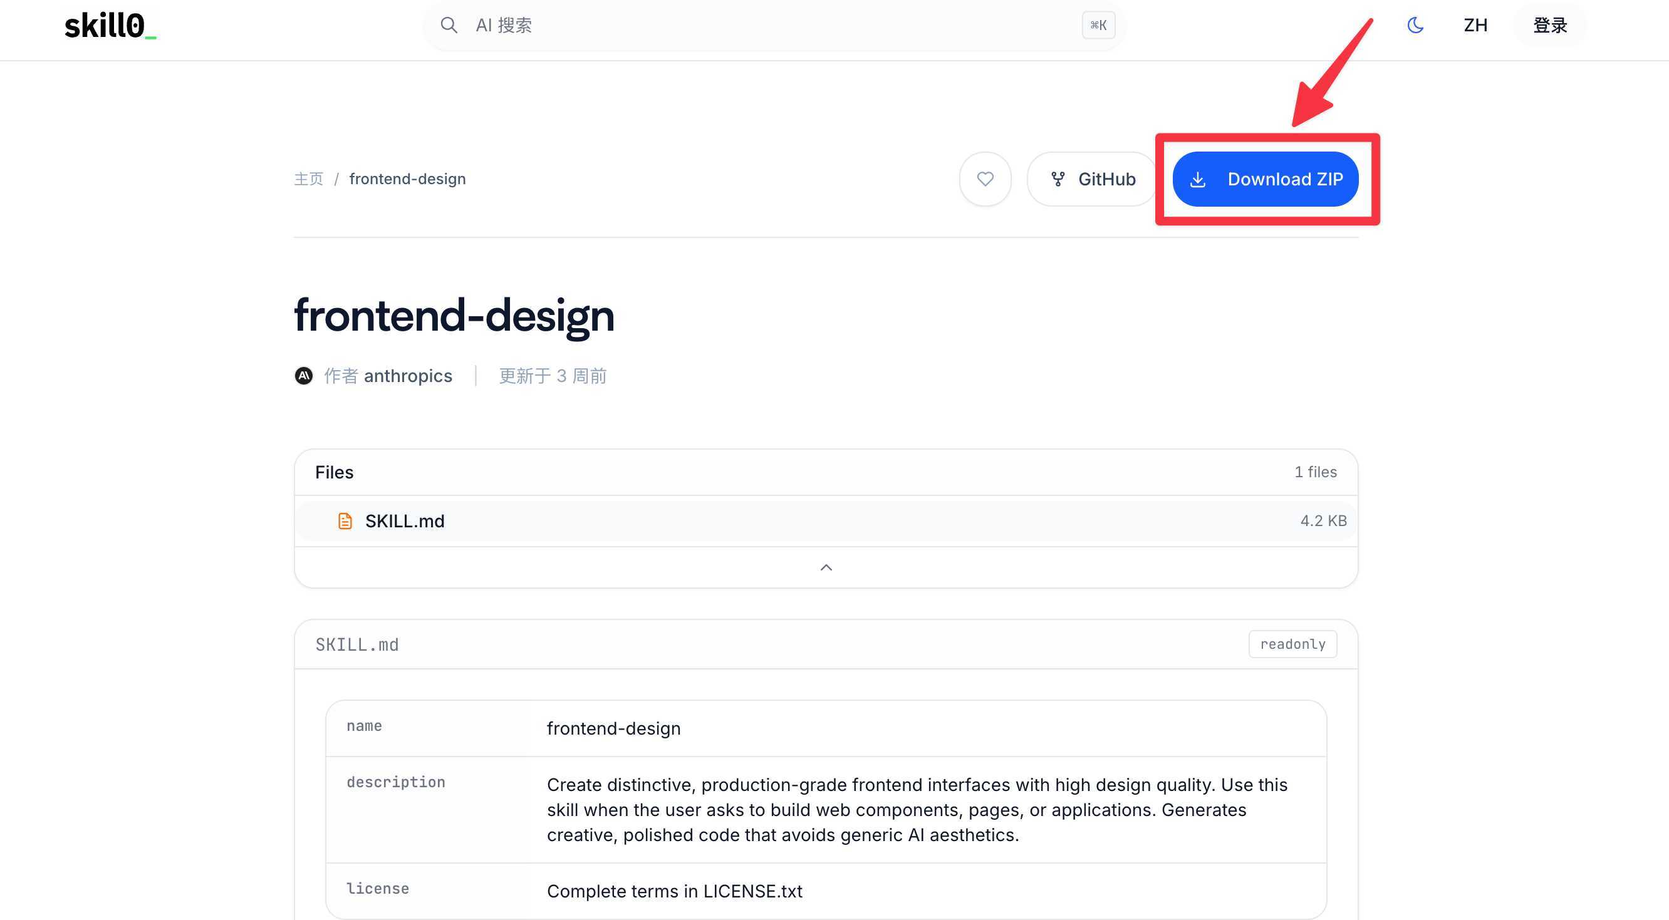Click the orange SKILL.md file icon
Viewport: 1669px width, 920px height.
(345, 521)
